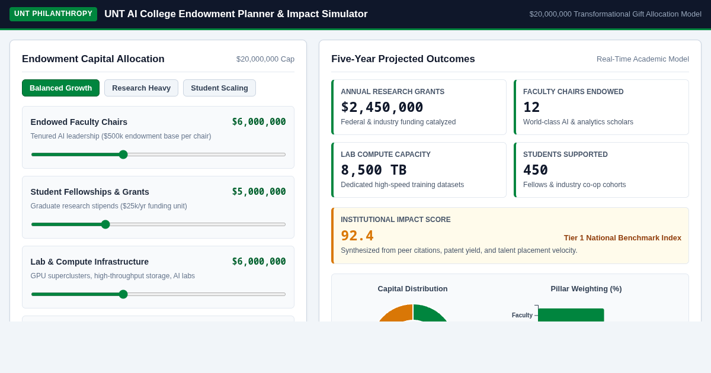Viewport: 711px width, 373px height.
Task: Click the 8,500 TB lab compute value
Action: tap(374, 170)
